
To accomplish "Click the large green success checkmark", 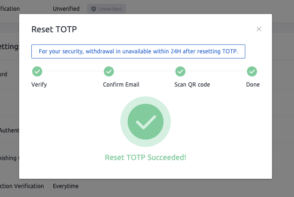I will click(x=146, y=123).
